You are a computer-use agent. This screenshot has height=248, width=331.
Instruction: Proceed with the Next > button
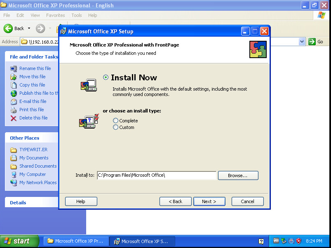(x=209, y=201)
